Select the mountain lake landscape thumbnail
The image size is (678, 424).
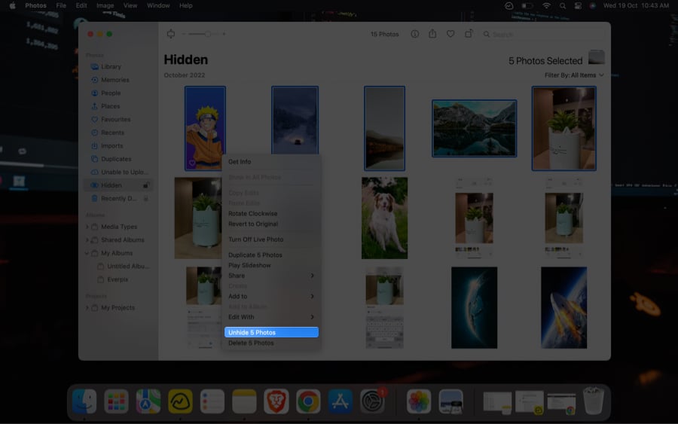pyautogui.click(x=474, y=128)
